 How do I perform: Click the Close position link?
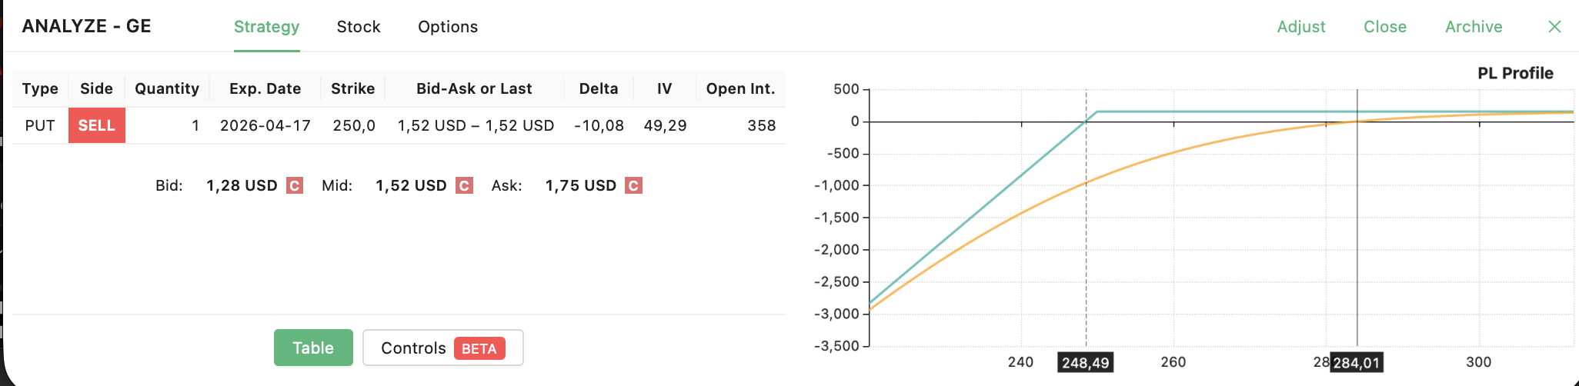(1385, 27)
